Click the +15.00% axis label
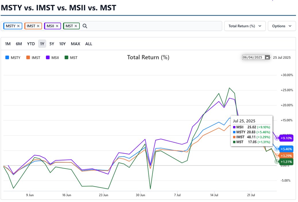The height and width of the screenshot is (202, 298). point(287,120)
